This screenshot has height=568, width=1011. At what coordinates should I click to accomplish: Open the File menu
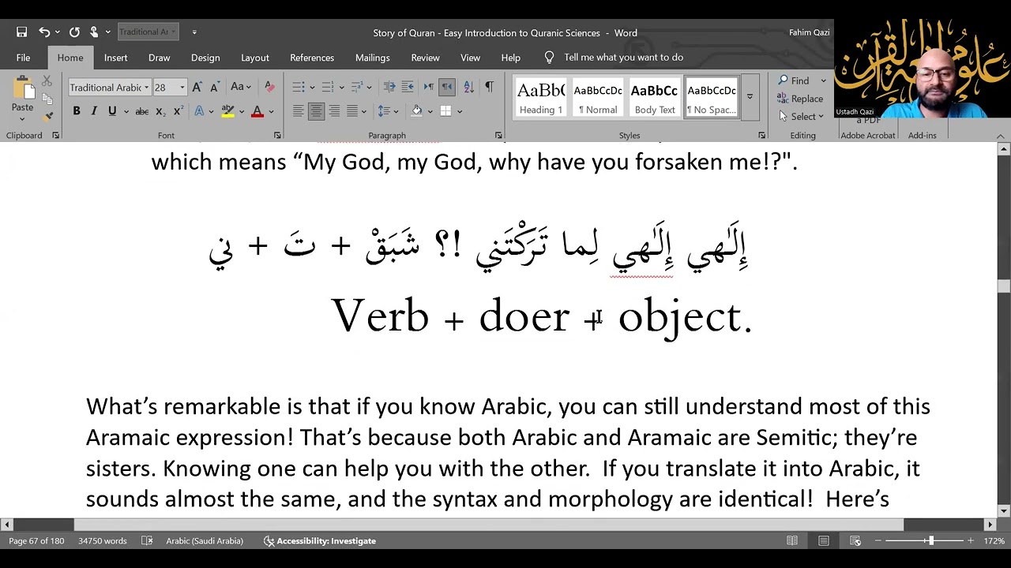click(x=23, y=58)
